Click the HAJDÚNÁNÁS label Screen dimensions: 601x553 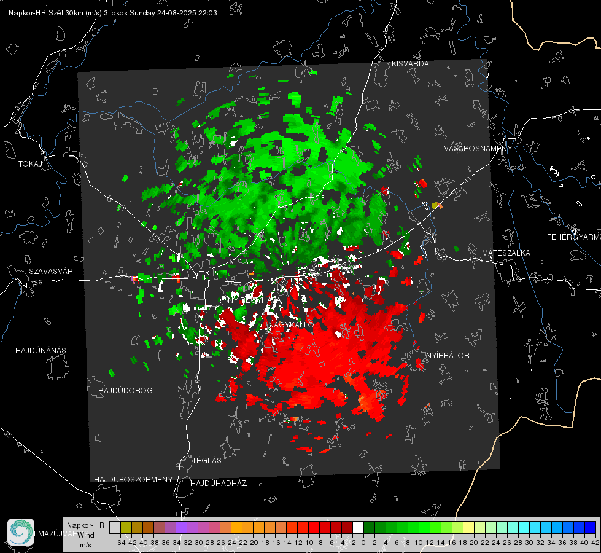tap(41, 350)
